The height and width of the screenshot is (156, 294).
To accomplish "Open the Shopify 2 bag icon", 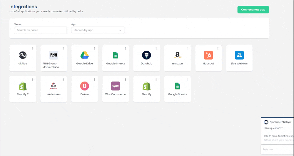I will coord(23,86).
